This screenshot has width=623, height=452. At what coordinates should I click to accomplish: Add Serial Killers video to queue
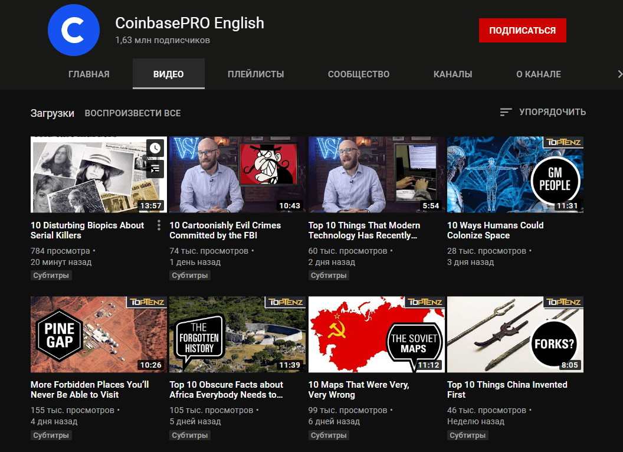click(155, 168)
